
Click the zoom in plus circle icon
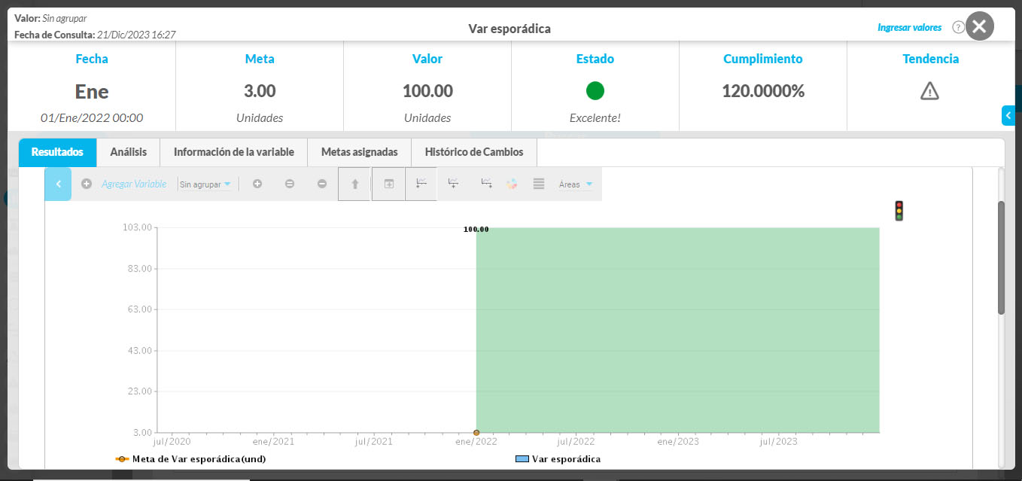pos(257,184)
